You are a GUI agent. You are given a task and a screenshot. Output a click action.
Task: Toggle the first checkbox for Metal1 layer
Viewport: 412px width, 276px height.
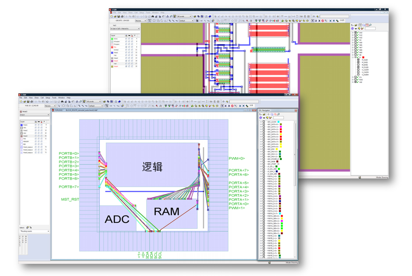click(36, 125)
